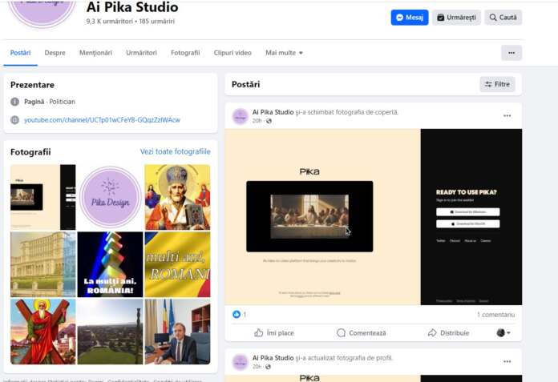Open the 1 comentariu link
558x382 pixels.
coord(495,315)
